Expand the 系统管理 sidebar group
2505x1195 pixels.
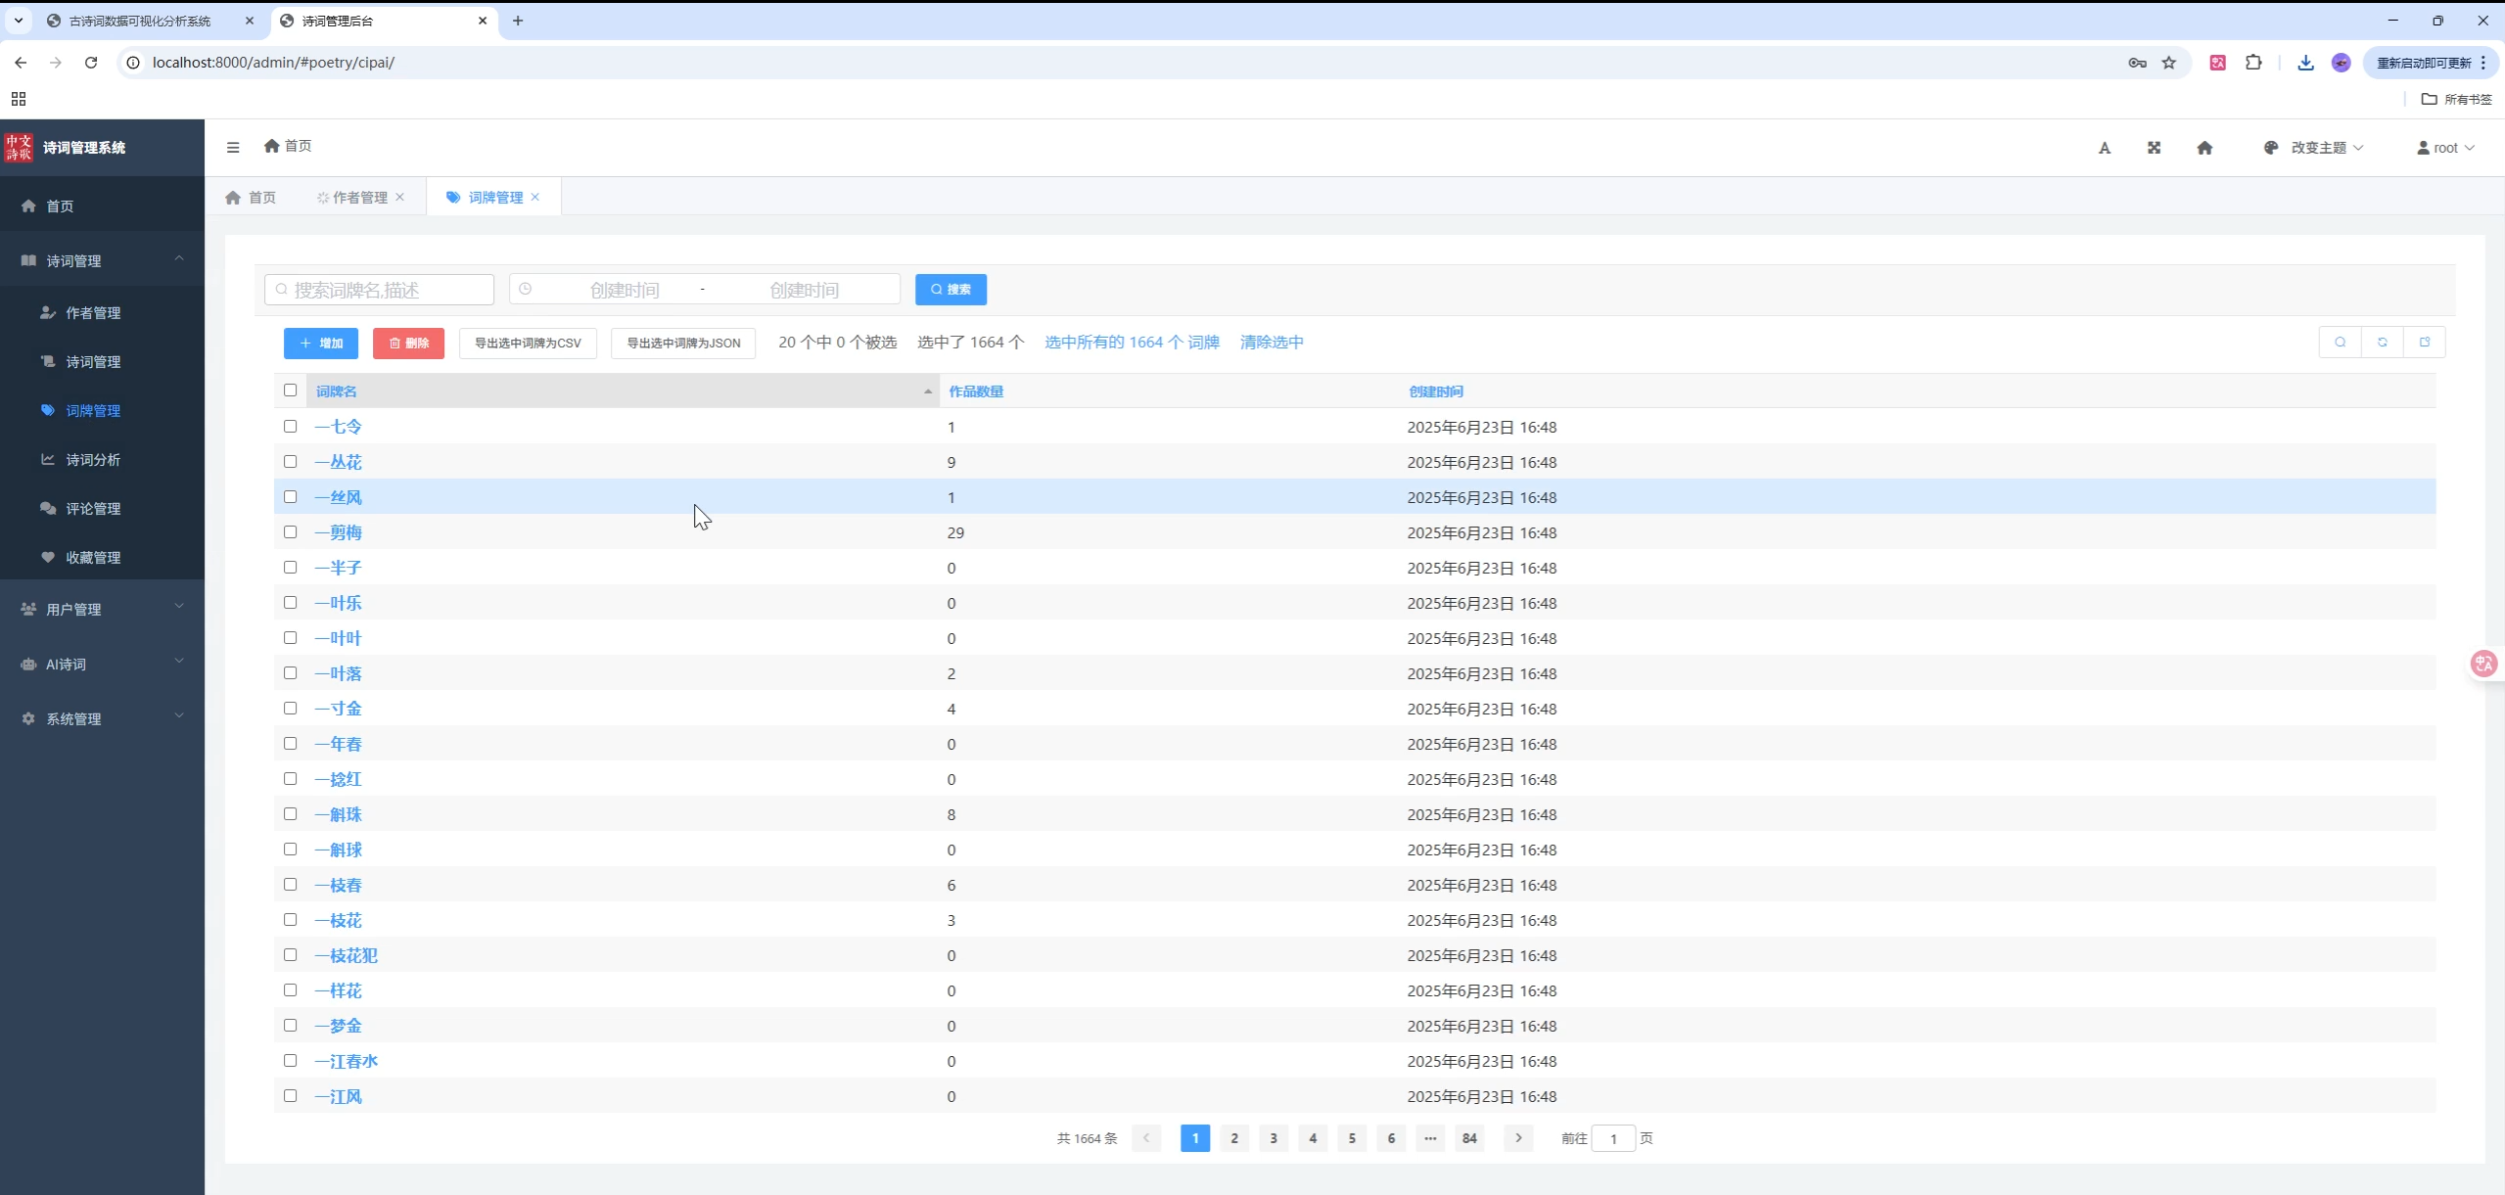click(102, 718)
